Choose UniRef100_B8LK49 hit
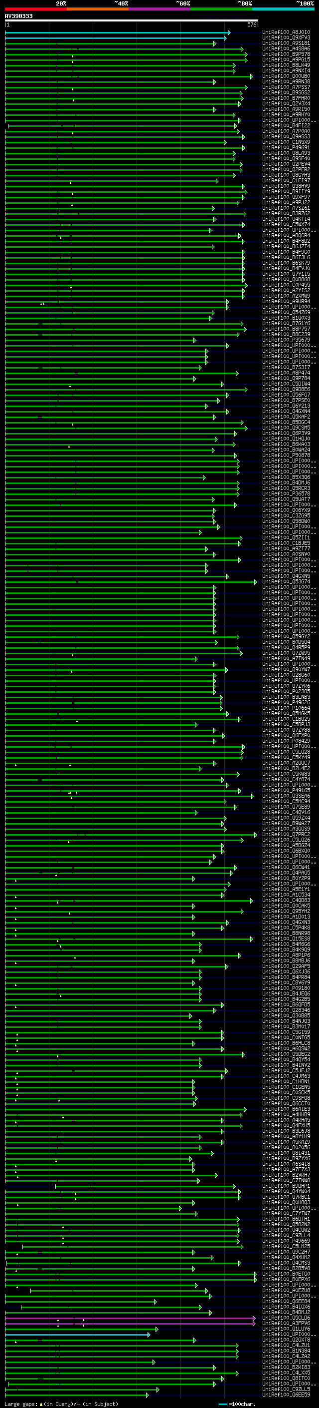Screen dimensions: 319x1408 (x=286, y=65)
